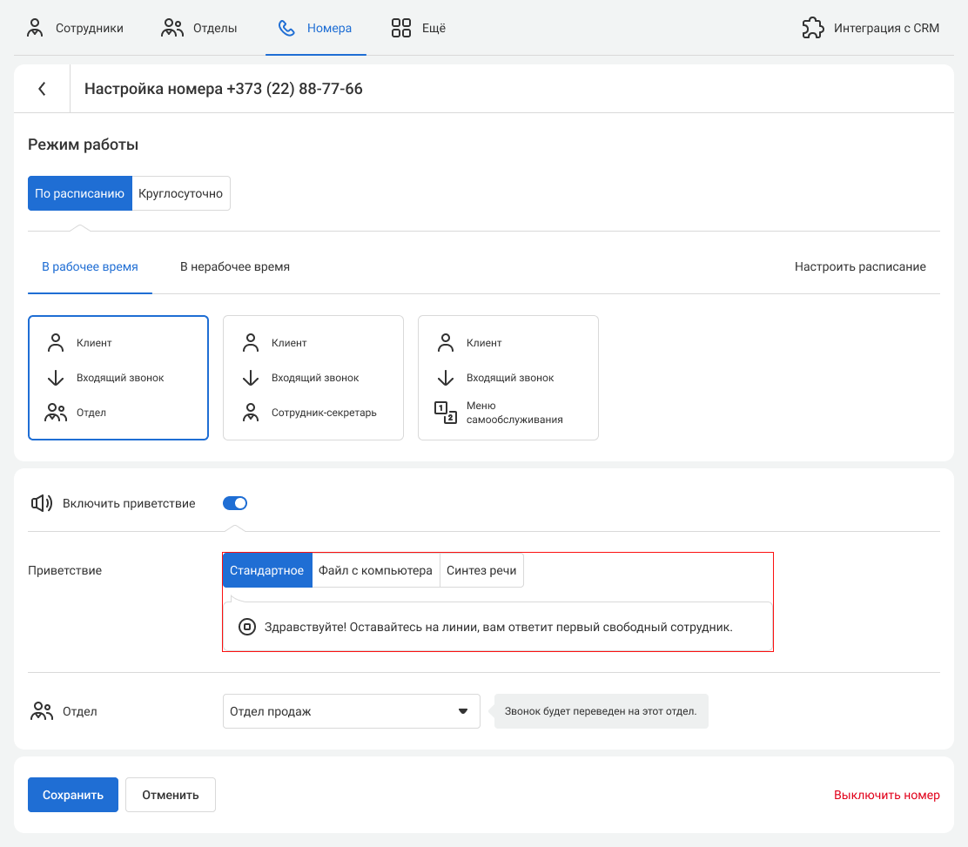
Task: Click the CRM integration puzzle icon
Action: 812,28
